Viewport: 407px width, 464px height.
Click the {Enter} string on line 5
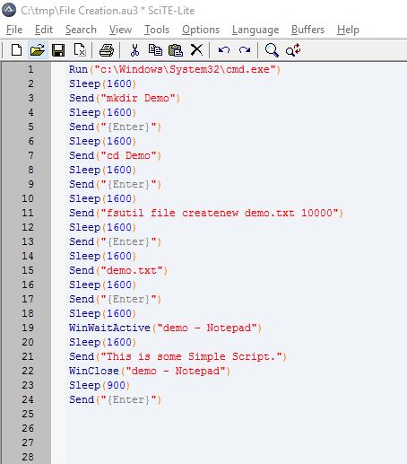[128, 127]
